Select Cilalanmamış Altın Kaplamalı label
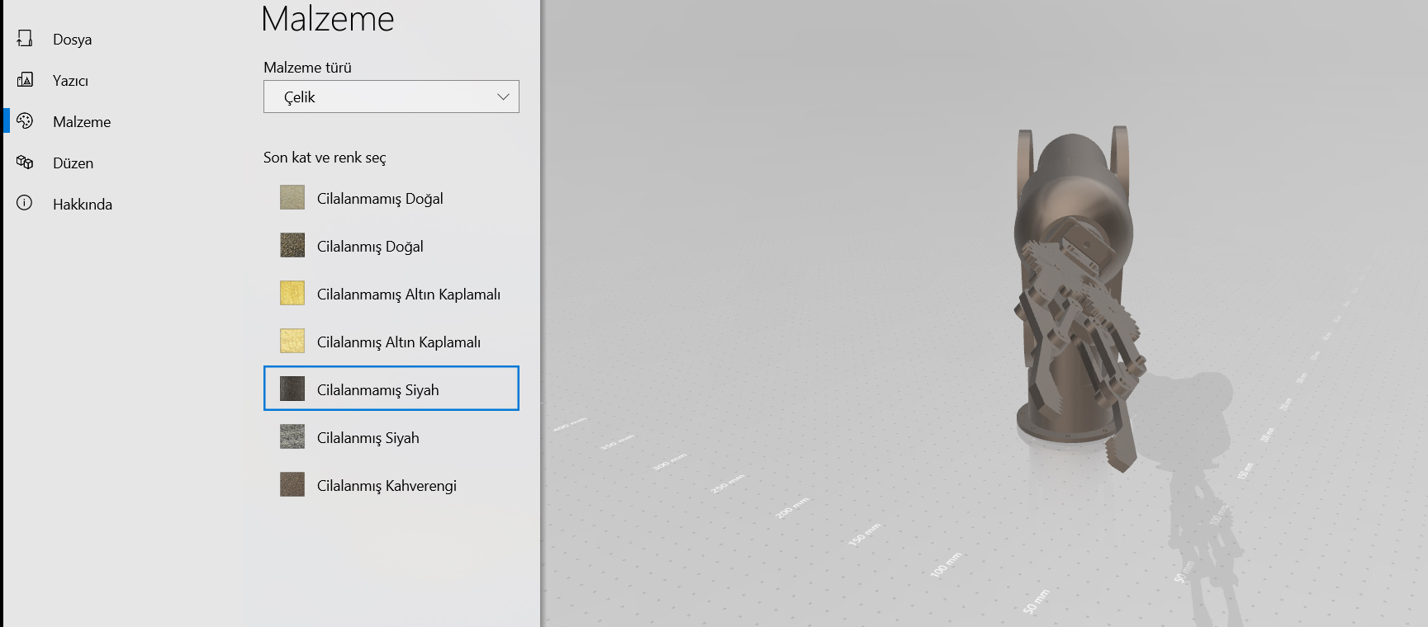Screen dimensions: 1428x627 tap(409, 295)
